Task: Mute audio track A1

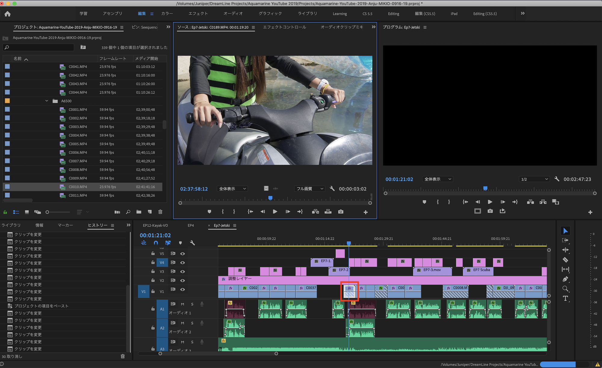Action: point(182,304)
